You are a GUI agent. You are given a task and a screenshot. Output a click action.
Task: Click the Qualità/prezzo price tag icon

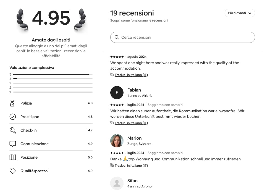pos(12,171)
